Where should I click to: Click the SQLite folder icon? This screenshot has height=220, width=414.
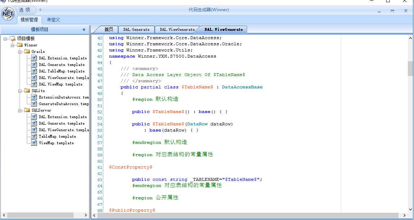pyautogui.click(x=27, y=90)
